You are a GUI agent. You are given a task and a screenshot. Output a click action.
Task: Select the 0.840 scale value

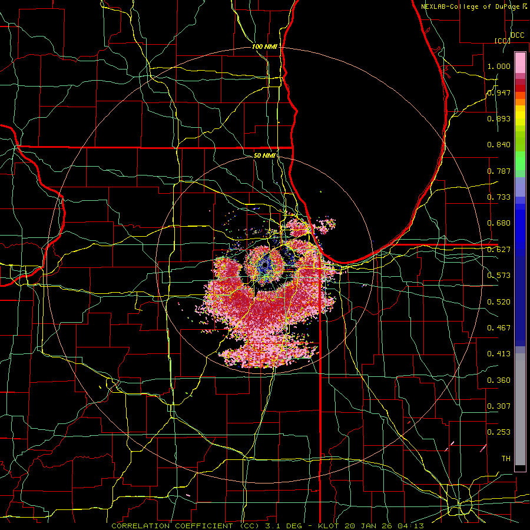click(499, 145)
